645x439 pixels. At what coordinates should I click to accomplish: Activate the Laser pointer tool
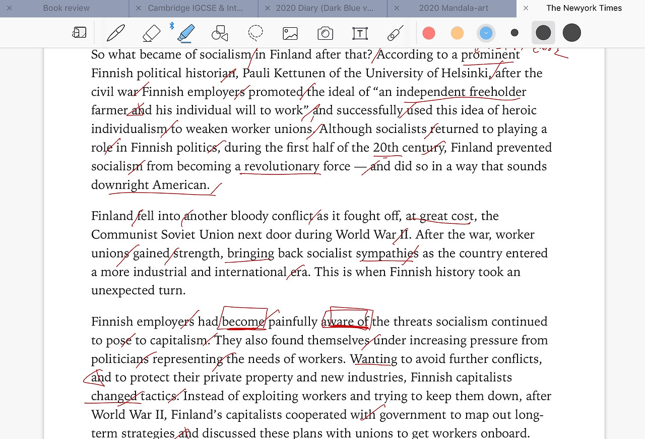(395, 33)
